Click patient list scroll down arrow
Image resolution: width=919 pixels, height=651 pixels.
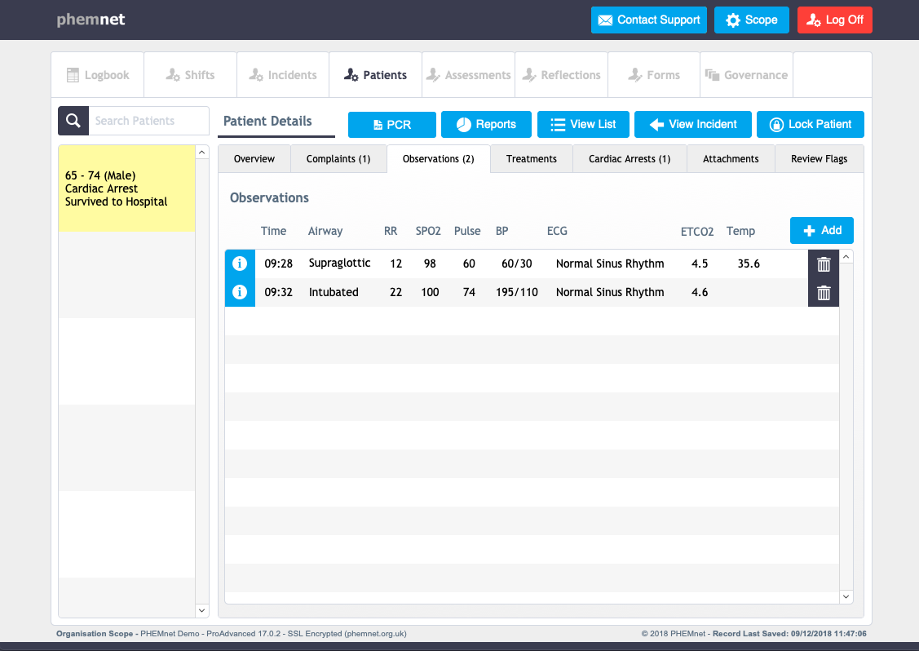[x=201, y=610]
